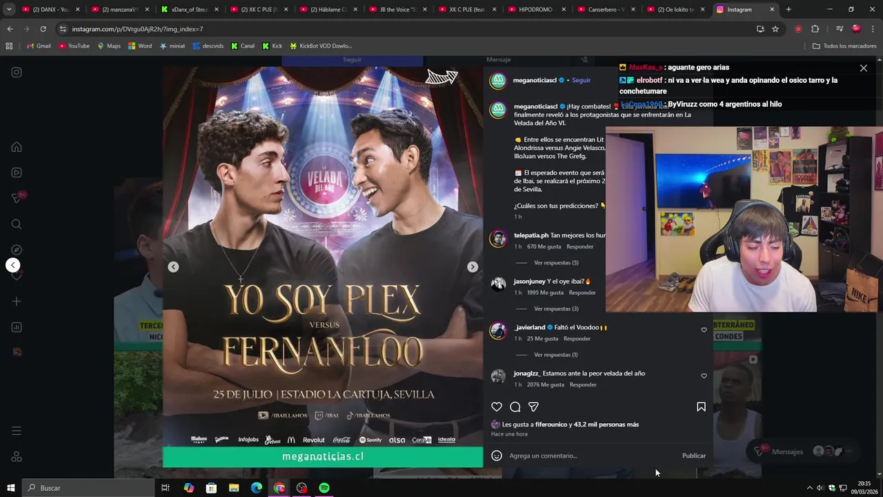Expand Ver respuestas (5) under telepatia.ph
Viewport: 883px width, 497px height.
pyautogui.click(x=556, y=263)
